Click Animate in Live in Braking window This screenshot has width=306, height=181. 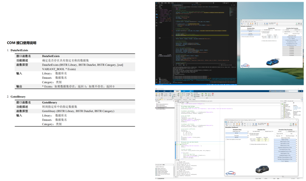pos(291,131)
